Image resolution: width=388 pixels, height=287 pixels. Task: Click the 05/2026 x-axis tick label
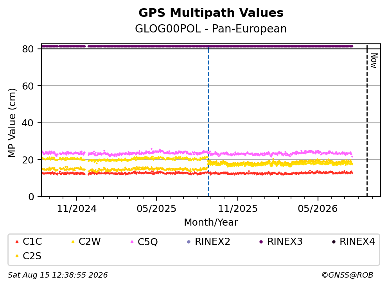coord(318,209)
